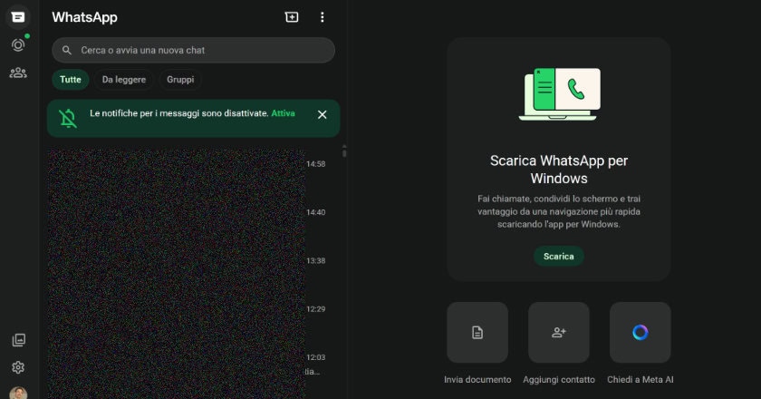
Task: Click the 'Invia documento' document tile
Action: pyautogui.click(x=477, y=333)
